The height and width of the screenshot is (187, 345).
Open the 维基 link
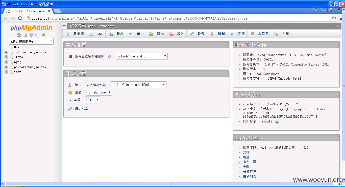click(x=246, y=157)
